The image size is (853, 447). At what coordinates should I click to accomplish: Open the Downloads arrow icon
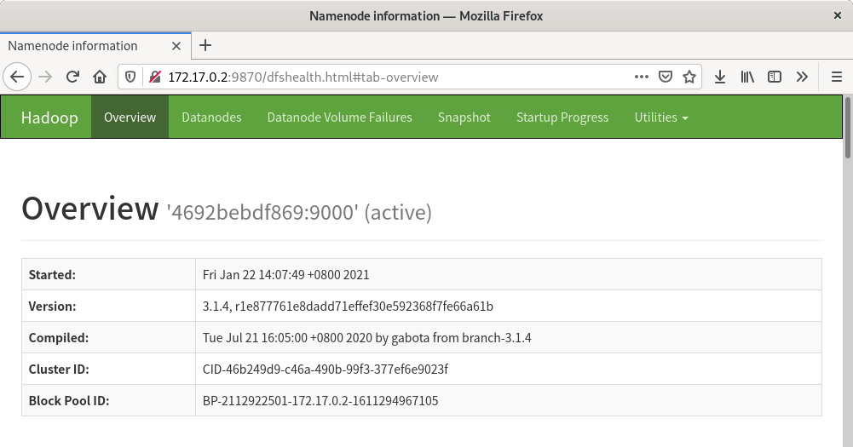[x=720, y=77]
